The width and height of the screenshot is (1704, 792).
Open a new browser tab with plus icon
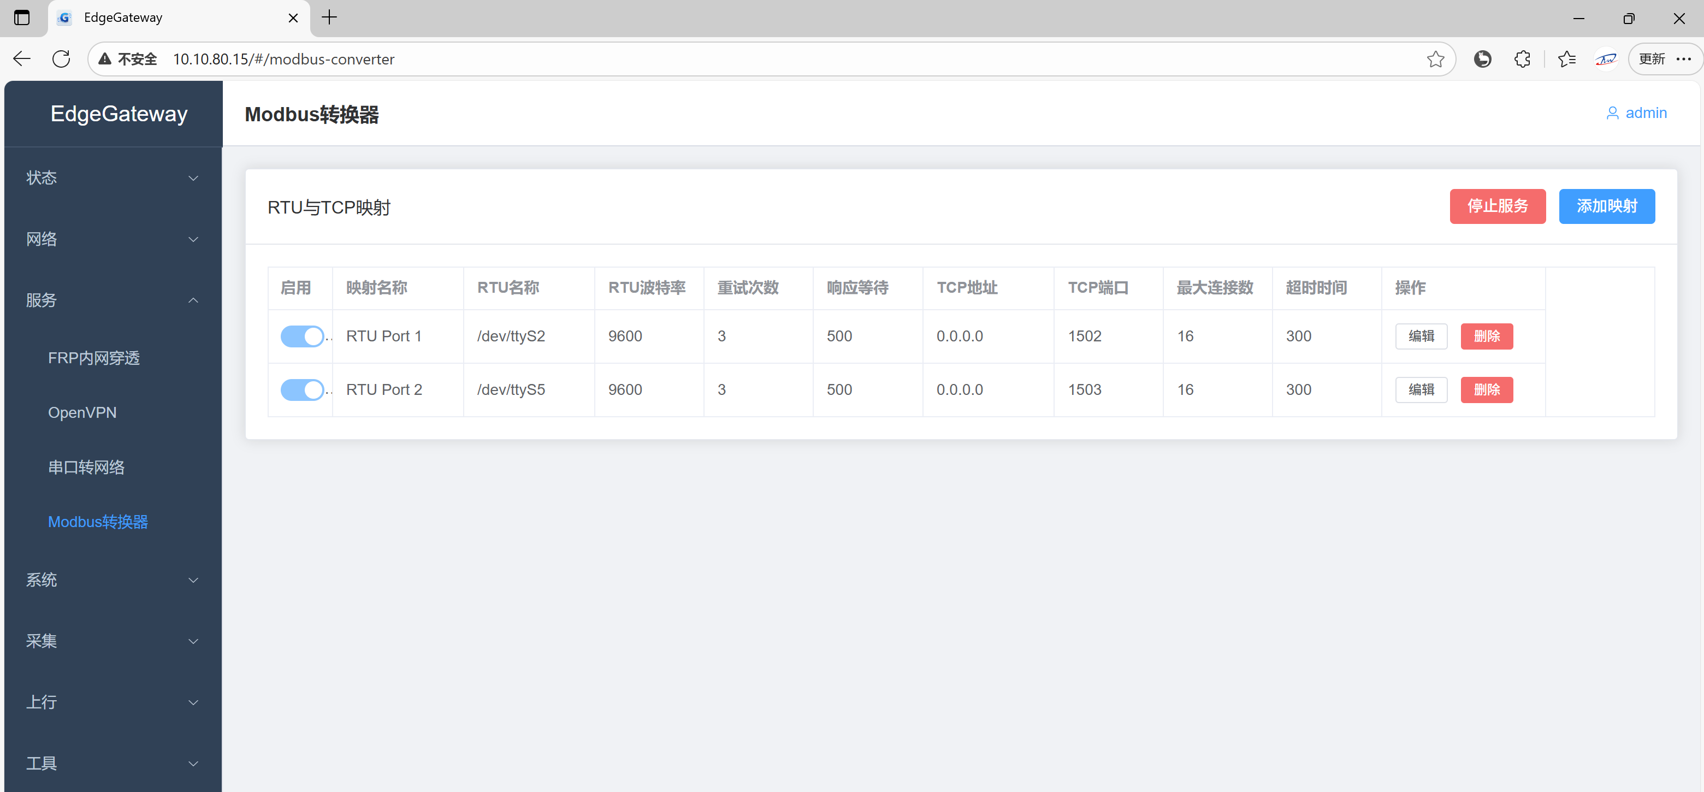point(329,17)
